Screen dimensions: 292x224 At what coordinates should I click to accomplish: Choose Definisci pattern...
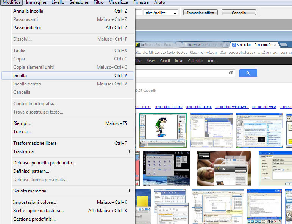click(x=68, y=171)
